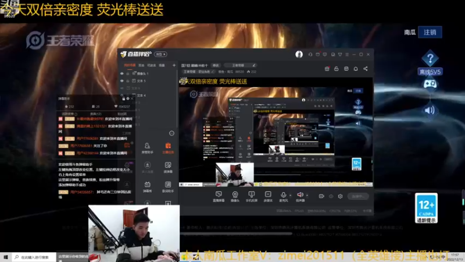Select the 文本 4 layer row
The image size is (465, 262).
[148, 95]
